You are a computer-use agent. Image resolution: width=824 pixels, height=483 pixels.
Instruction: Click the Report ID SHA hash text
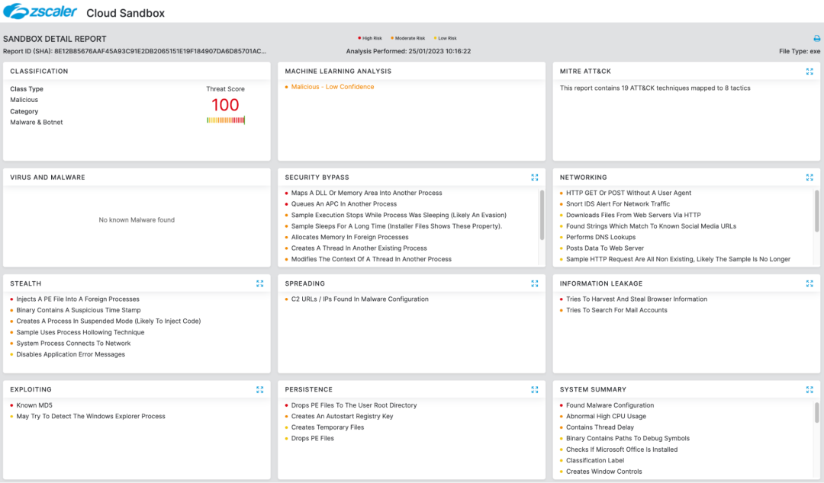(x=160, y=51)
